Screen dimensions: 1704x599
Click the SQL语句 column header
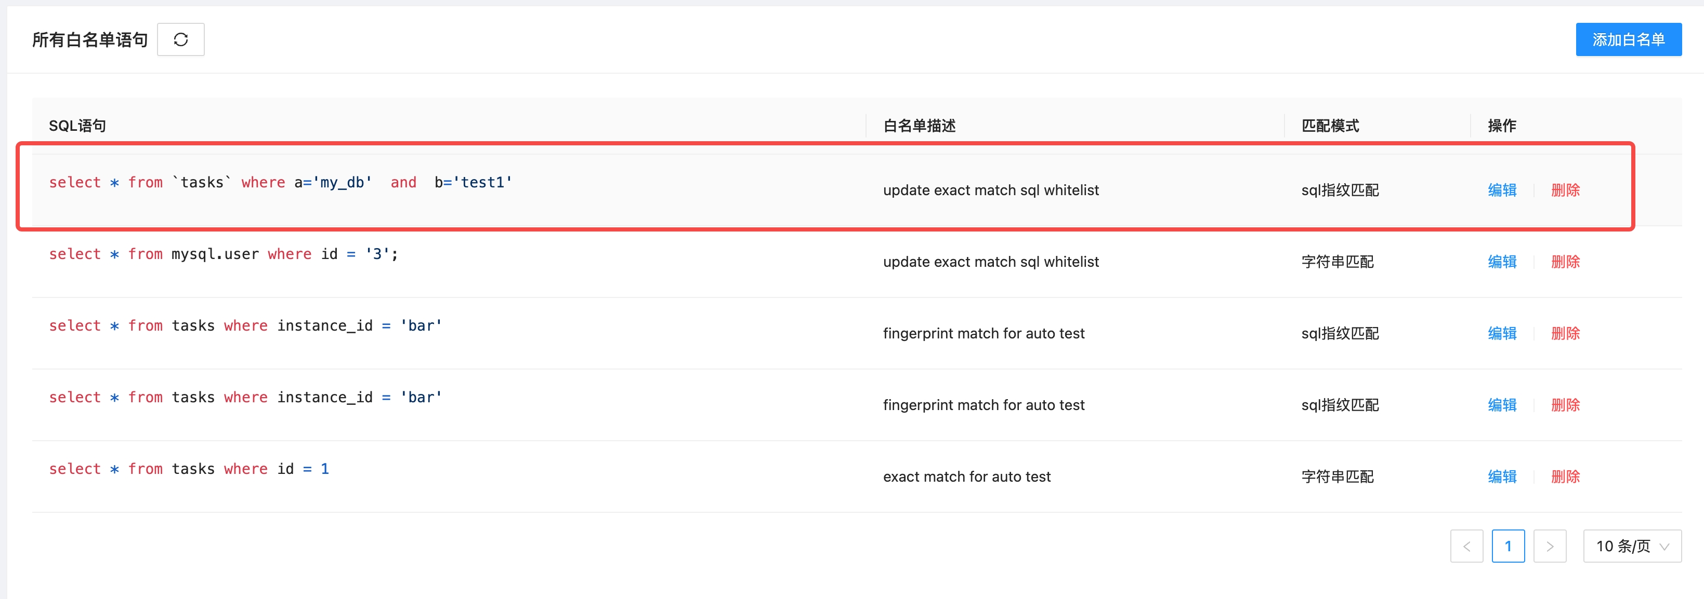(x=77, y=126)
